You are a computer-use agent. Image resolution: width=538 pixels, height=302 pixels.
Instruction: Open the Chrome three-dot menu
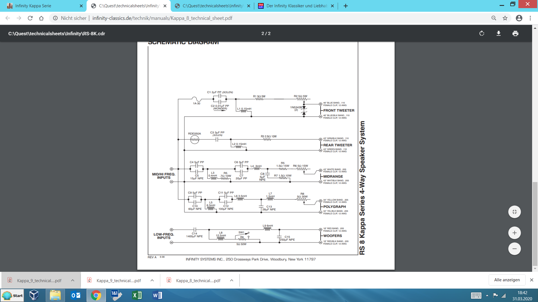pos(530,18)
